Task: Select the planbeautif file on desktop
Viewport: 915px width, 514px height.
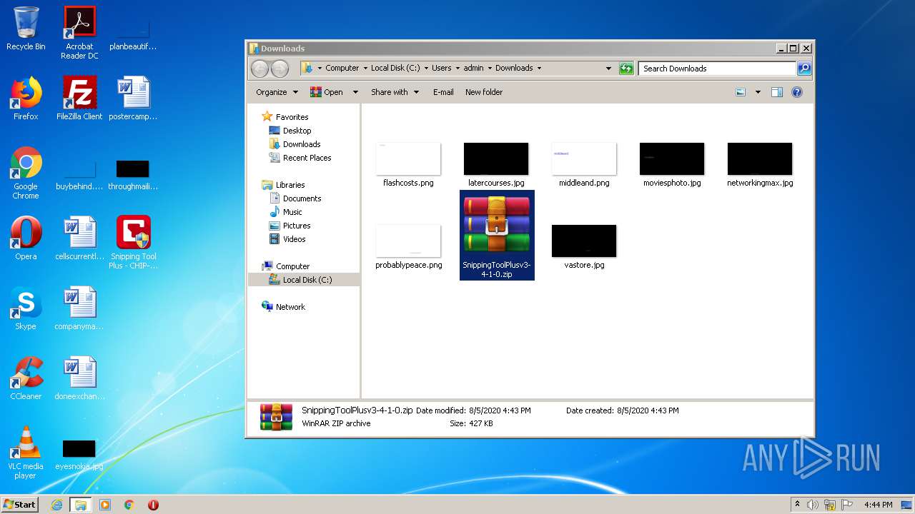Action: tap(133, 34)
